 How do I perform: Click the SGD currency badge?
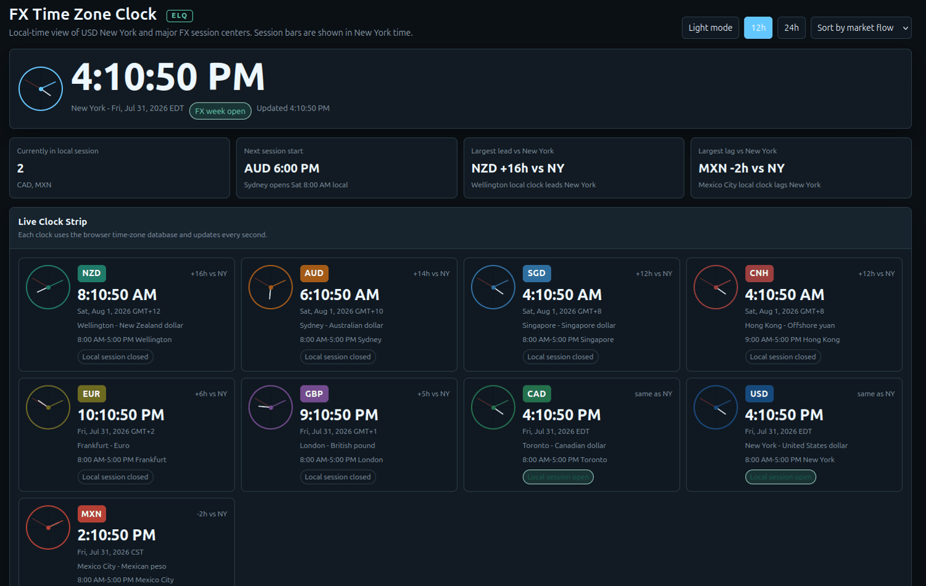pyautogui.click(x=536, y=274)
